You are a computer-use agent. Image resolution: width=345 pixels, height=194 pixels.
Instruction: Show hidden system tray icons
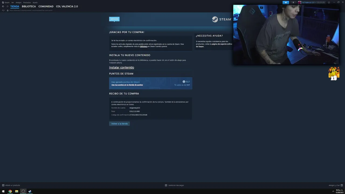click(333, 191)
